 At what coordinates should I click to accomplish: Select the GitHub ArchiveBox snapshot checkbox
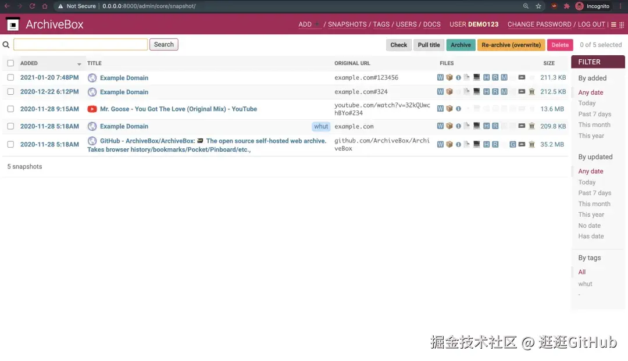(x=10, y=145)
